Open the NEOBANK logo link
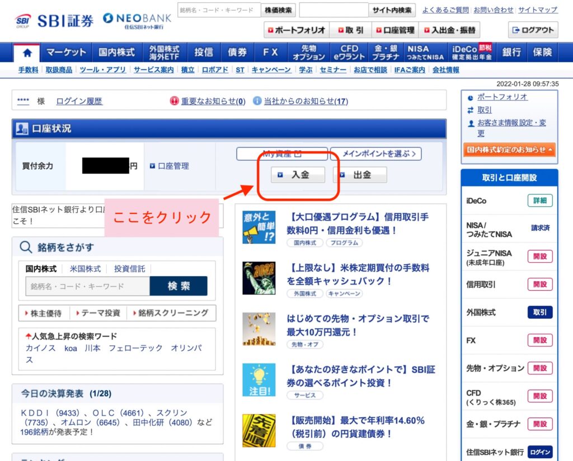Image resolution: width=573 pixels, height=461 pixels. click(137, 21)
